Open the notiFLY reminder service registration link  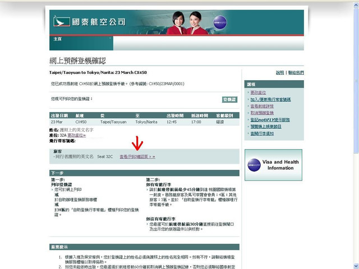pyautogui.click(x=270, y=119)
